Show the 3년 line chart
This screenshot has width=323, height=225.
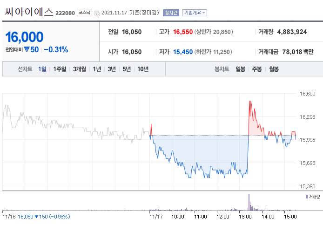tap(112, 69)
